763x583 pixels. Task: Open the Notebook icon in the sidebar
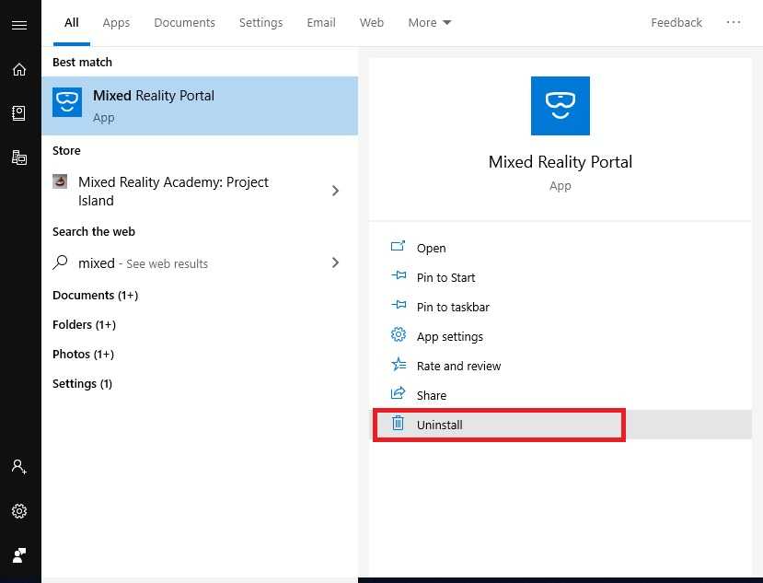tap(19, 113)
